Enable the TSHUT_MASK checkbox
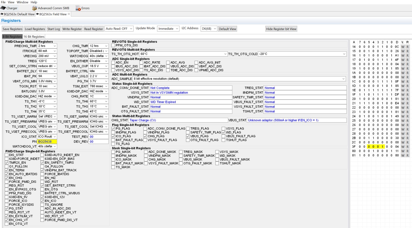 (217, 163)
